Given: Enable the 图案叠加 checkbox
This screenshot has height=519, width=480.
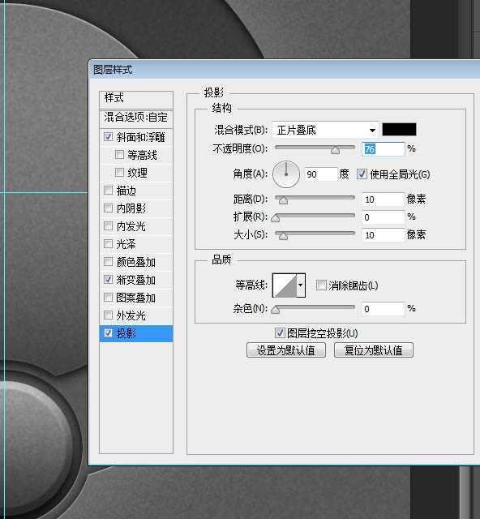Looking at the screenshot, I should coord(109,298).
